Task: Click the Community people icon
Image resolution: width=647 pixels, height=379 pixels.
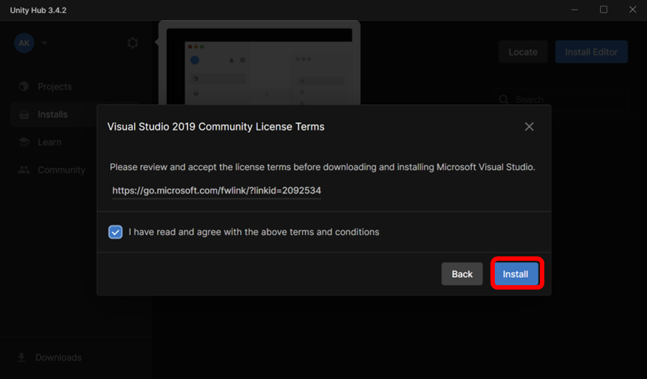Action: pyautogui.click(x=24, y=170)
